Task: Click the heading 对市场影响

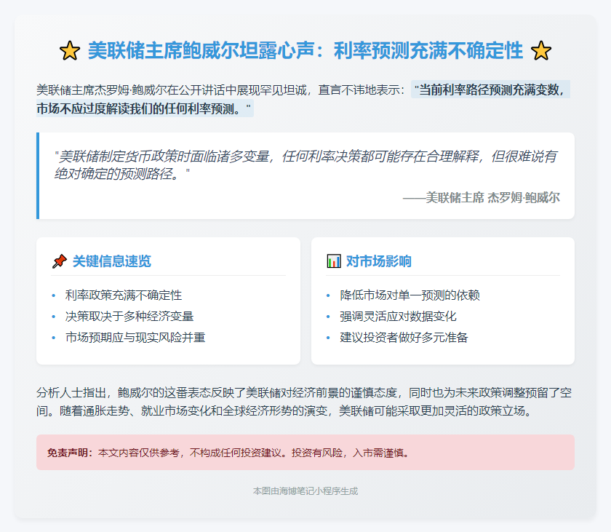Action: (379, 261)
